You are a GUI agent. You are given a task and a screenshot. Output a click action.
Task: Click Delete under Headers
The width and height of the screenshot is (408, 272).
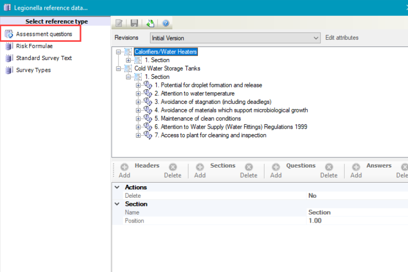[x=172, y=170]
